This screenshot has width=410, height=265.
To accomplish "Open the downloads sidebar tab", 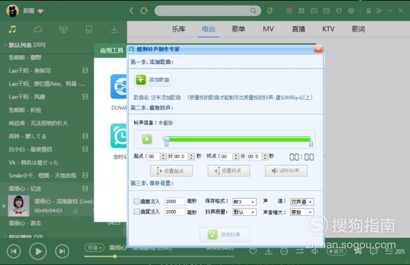I will click(x=114, y=29).
